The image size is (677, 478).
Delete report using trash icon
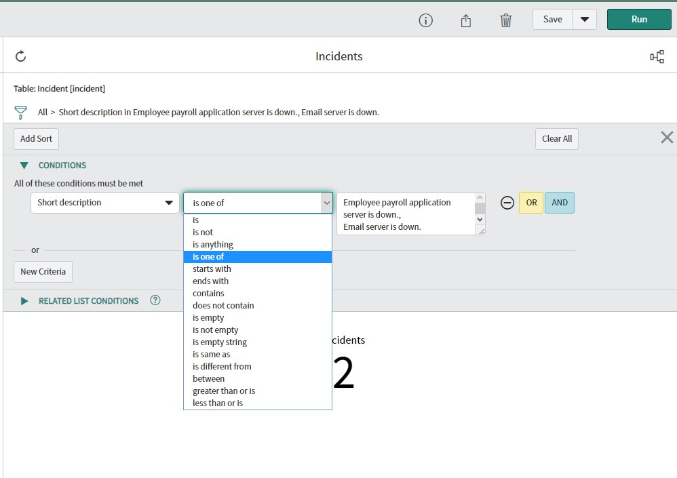[x=505, y=20]
